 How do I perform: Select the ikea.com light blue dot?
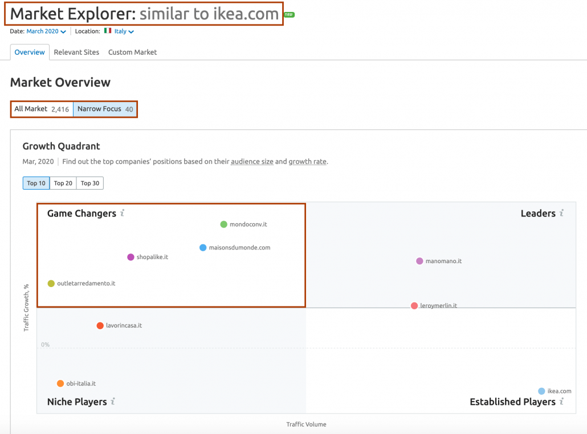[541, 391]
